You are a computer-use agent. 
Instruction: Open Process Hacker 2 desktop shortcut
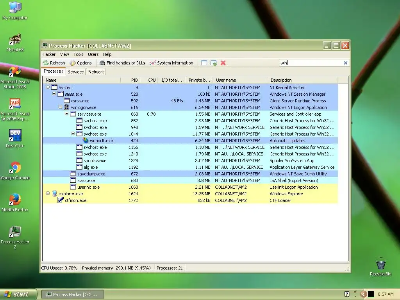coord(15,237)
